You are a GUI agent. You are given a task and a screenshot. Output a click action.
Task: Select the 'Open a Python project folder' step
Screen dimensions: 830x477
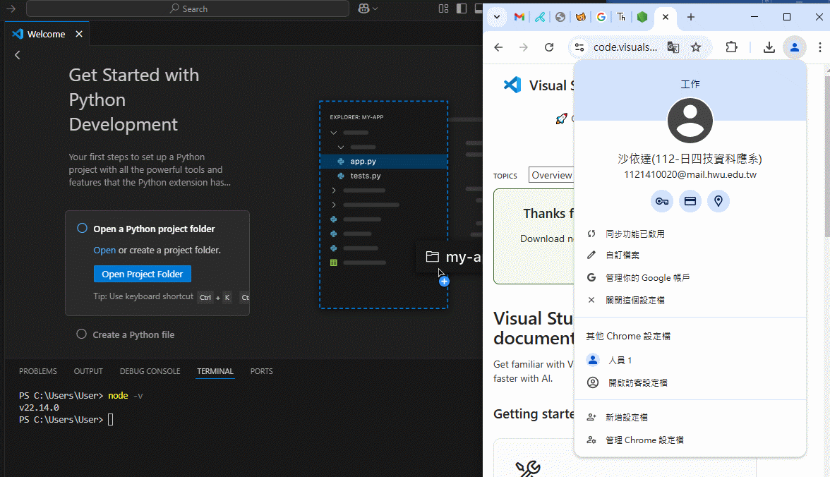(x=154, y=229)
